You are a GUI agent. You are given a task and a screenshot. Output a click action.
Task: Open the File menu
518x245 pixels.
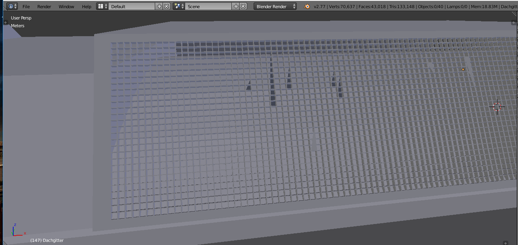coord(26,7)
